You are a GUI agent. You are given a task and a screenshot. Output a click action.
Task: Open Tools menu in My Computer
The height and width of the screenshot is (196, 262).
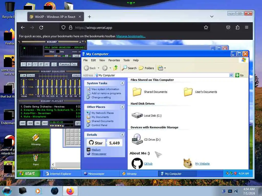(126, 60)
